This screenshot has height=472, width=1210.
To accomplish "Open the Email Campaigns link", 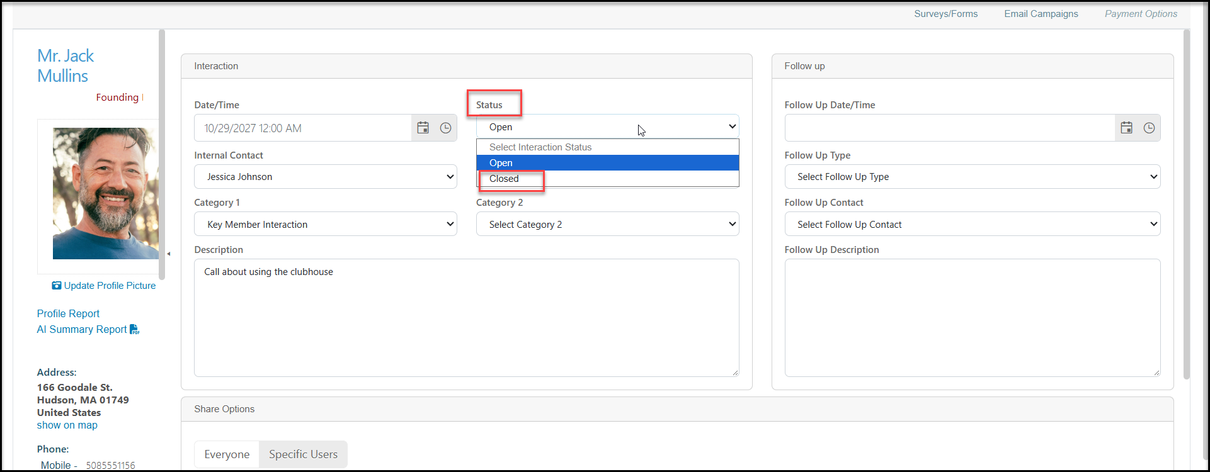I will click(1041, 14).
